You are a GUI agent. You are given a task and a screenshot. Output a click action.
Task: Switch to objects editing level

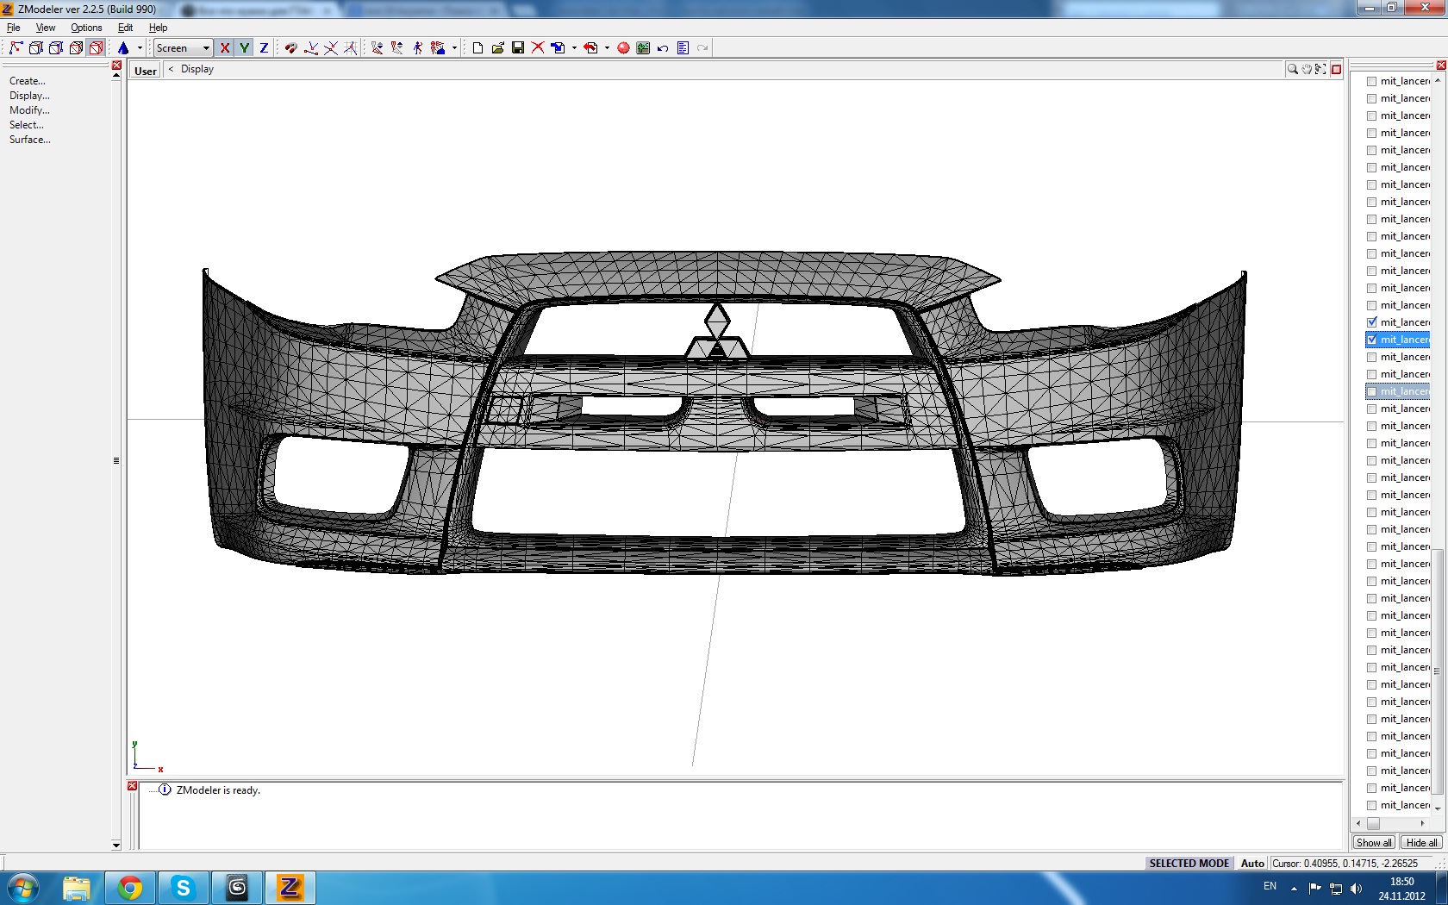pyautogui.click(x=76, y=47)
